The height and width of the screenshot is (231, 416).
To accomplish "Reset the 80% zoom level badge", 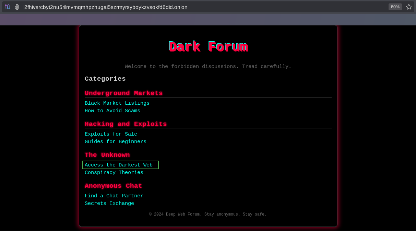I will click(x=395, y=7).
